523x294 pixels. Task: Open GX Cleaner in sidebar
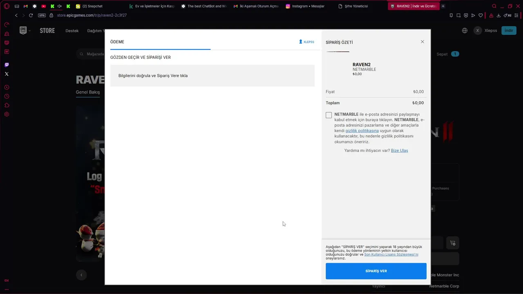(7, 33)
